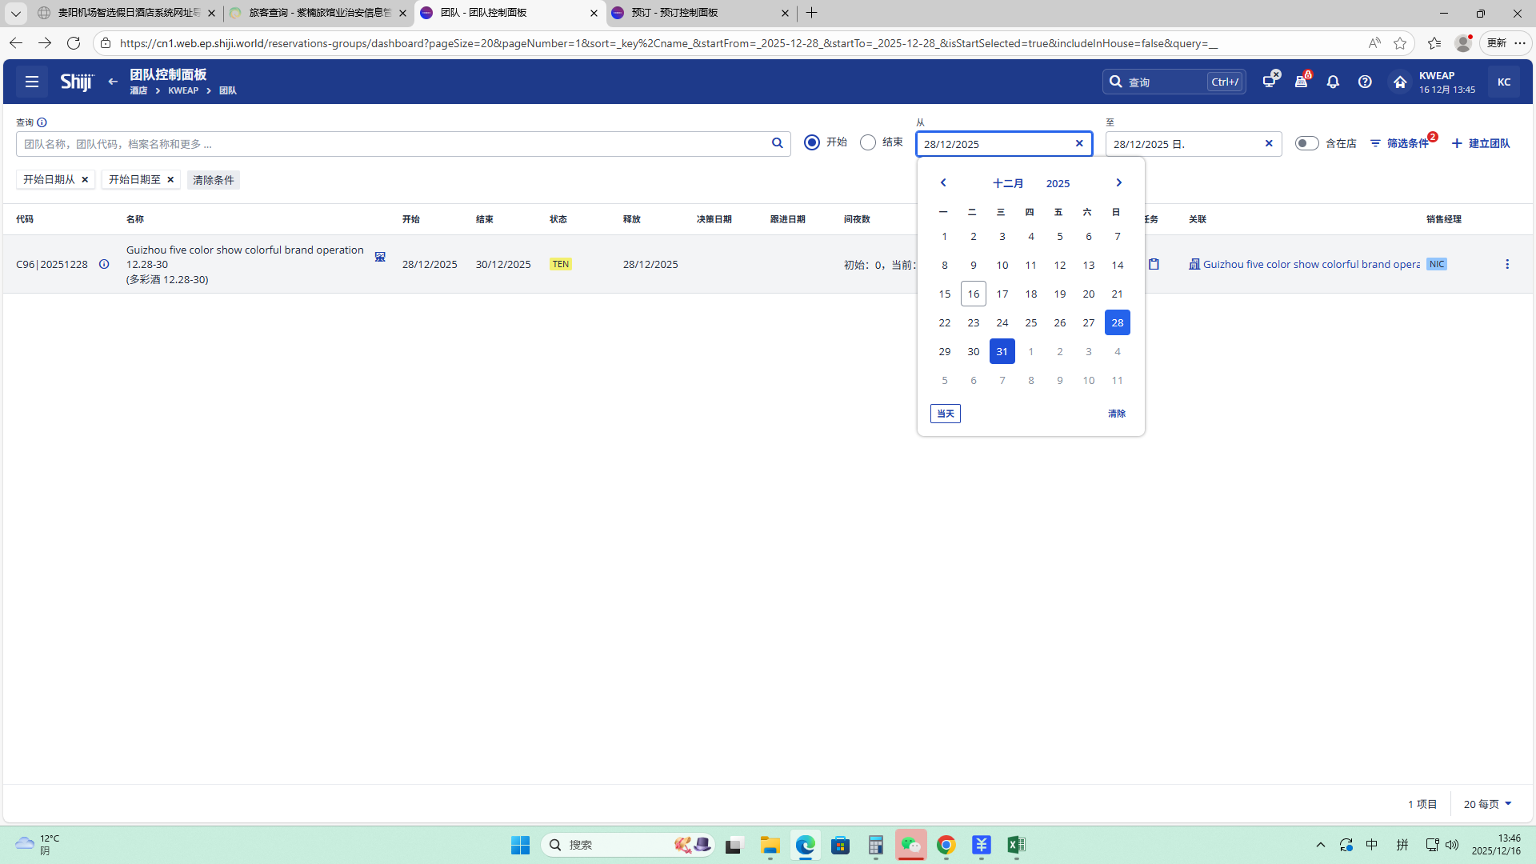This screenshot has height=864, width=1536.
Task: Open the 20 每页 page size dropdown
Action: point(1487,804)
